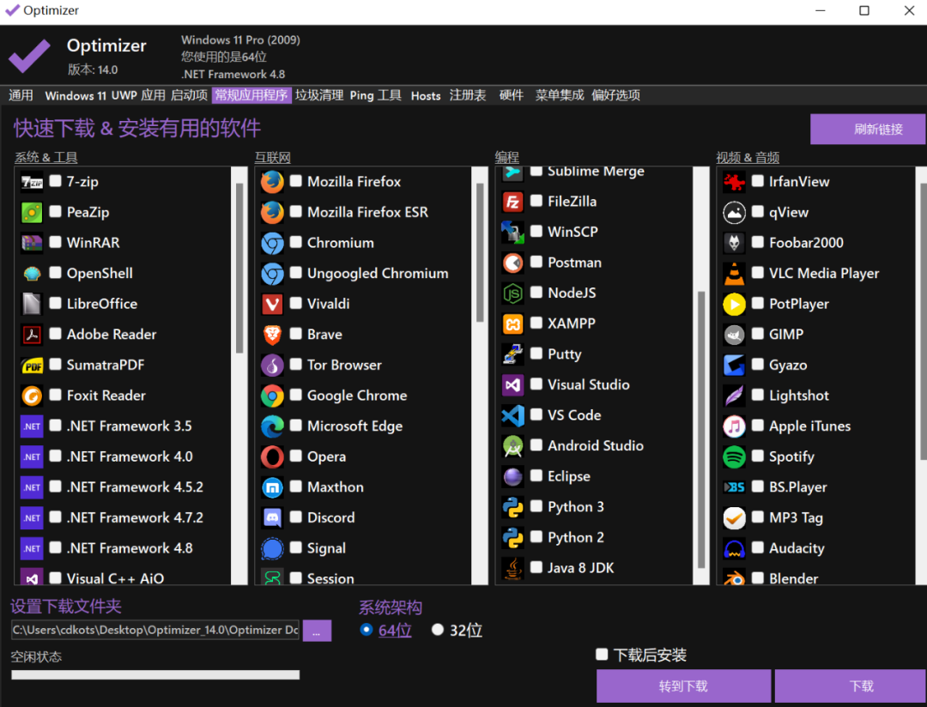This screenshot has height=707, width=927.
Task: Click the 'Ungoogled Chromium' entry text
Action: [378, 273]
